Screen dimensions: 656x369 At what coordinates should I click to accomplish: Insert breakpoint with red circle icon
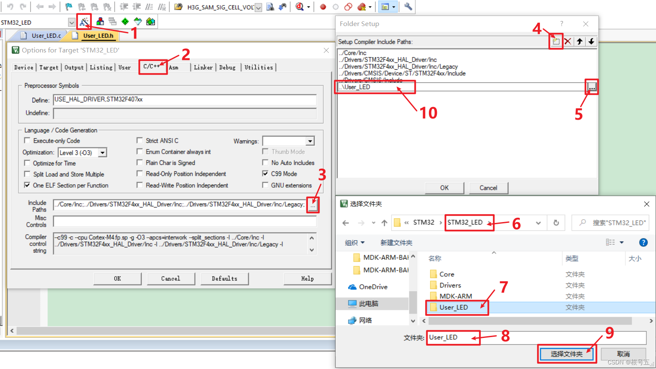tap(323, 7)
